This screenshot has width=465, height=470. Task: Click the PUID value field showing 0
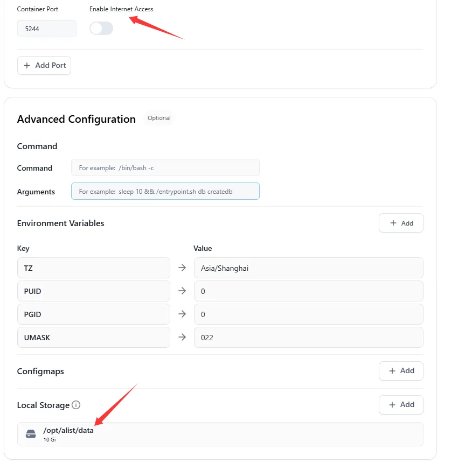(309, 291)
